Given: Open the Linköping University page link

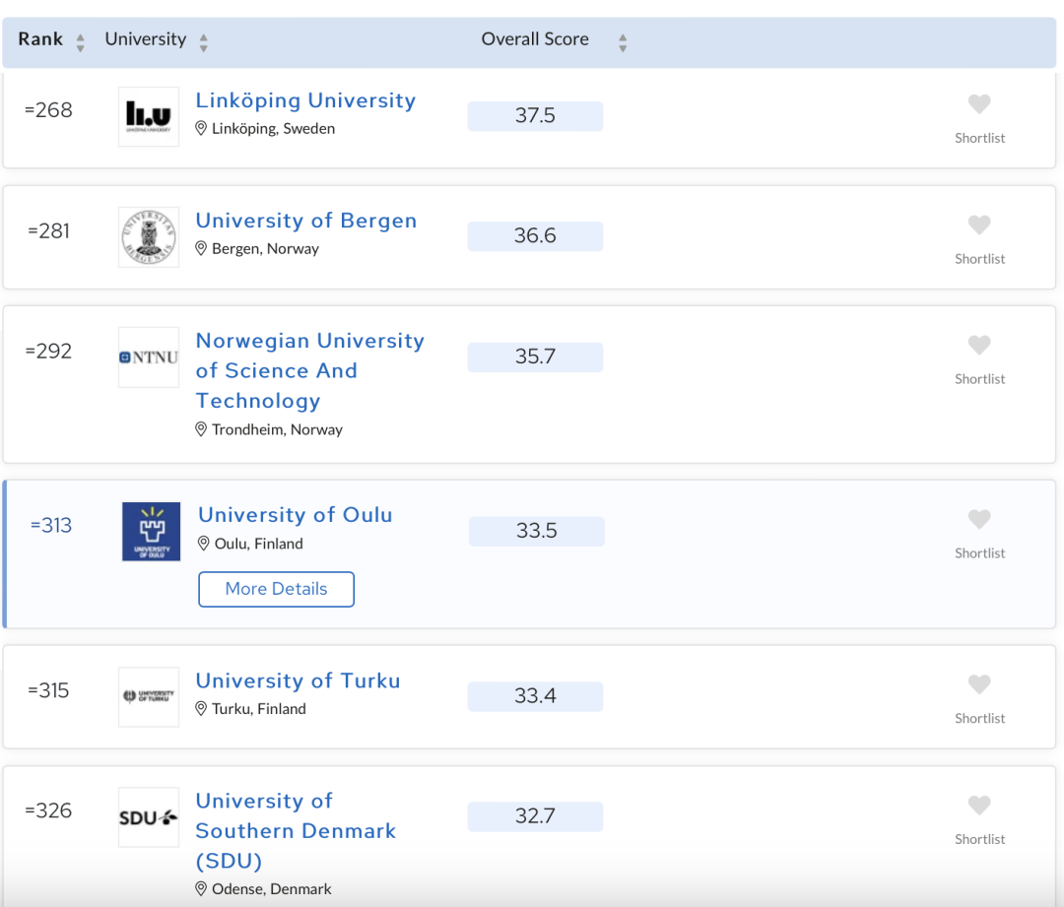Looking at the screenshot, I should tap(305, 100).
